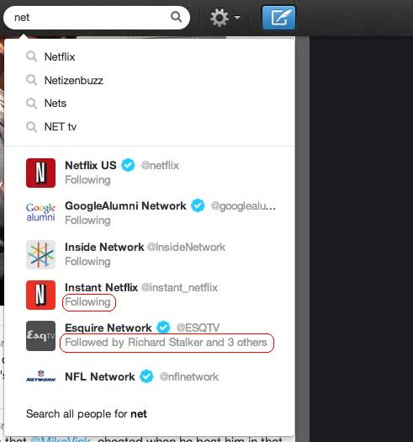Open the Esquire Network account result

(150, 335)
